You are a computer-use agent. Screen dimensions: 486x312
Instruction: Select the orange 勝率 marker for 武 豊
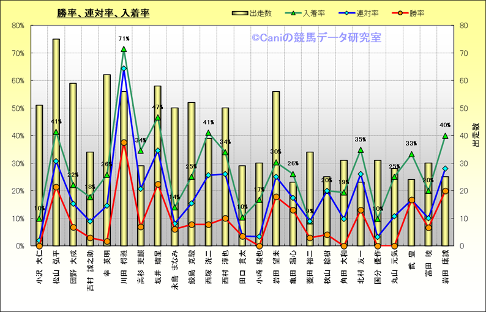pyautogui.click(x=411, y=200)
